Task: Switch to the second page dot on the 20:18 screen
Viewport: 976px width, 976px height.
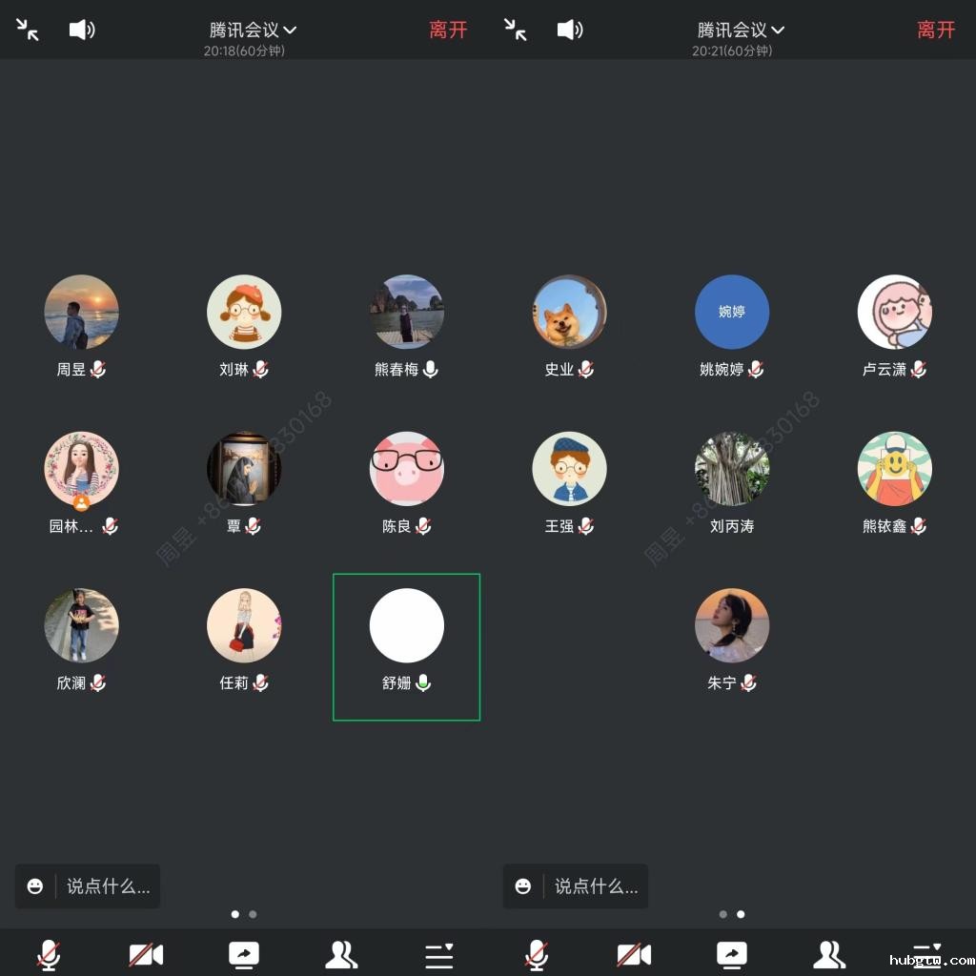Action: point(253,914)
